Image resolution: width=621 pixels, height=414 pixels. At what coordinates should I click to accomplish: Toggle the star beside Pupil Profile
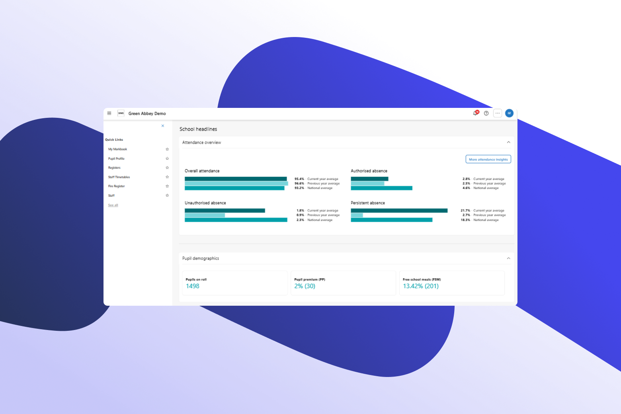point(167,158)
